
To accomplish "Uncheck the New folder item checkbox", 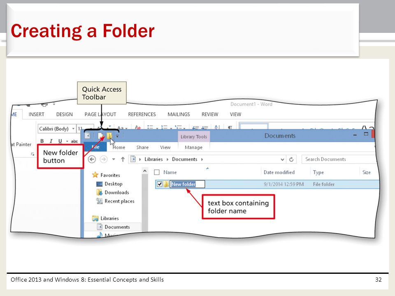I will click(160, 184).
